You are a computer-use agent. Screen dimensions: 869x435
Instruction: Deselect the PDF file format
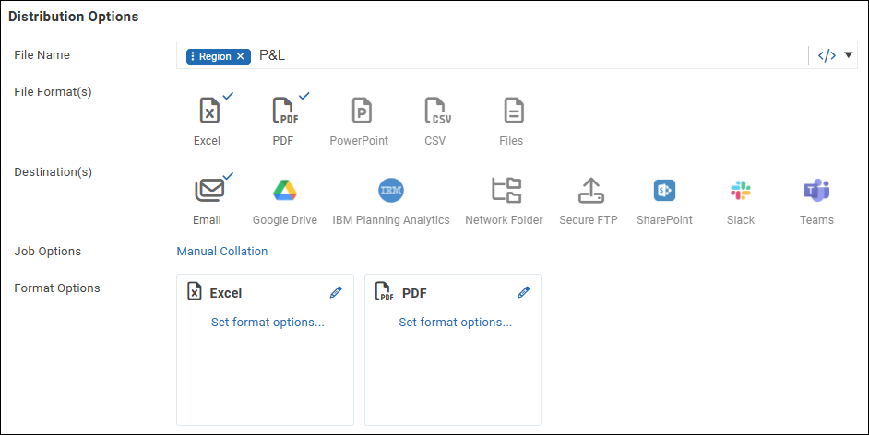284,112
